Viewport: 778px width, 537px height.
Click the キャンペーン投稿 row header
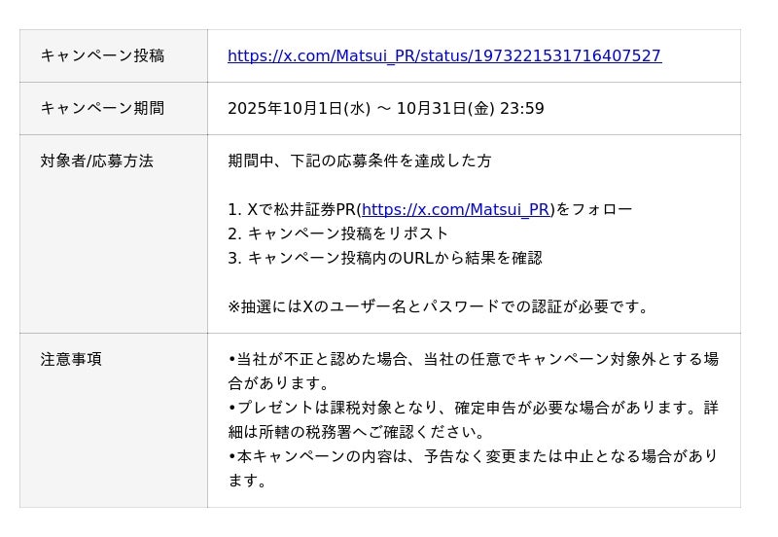102,56
